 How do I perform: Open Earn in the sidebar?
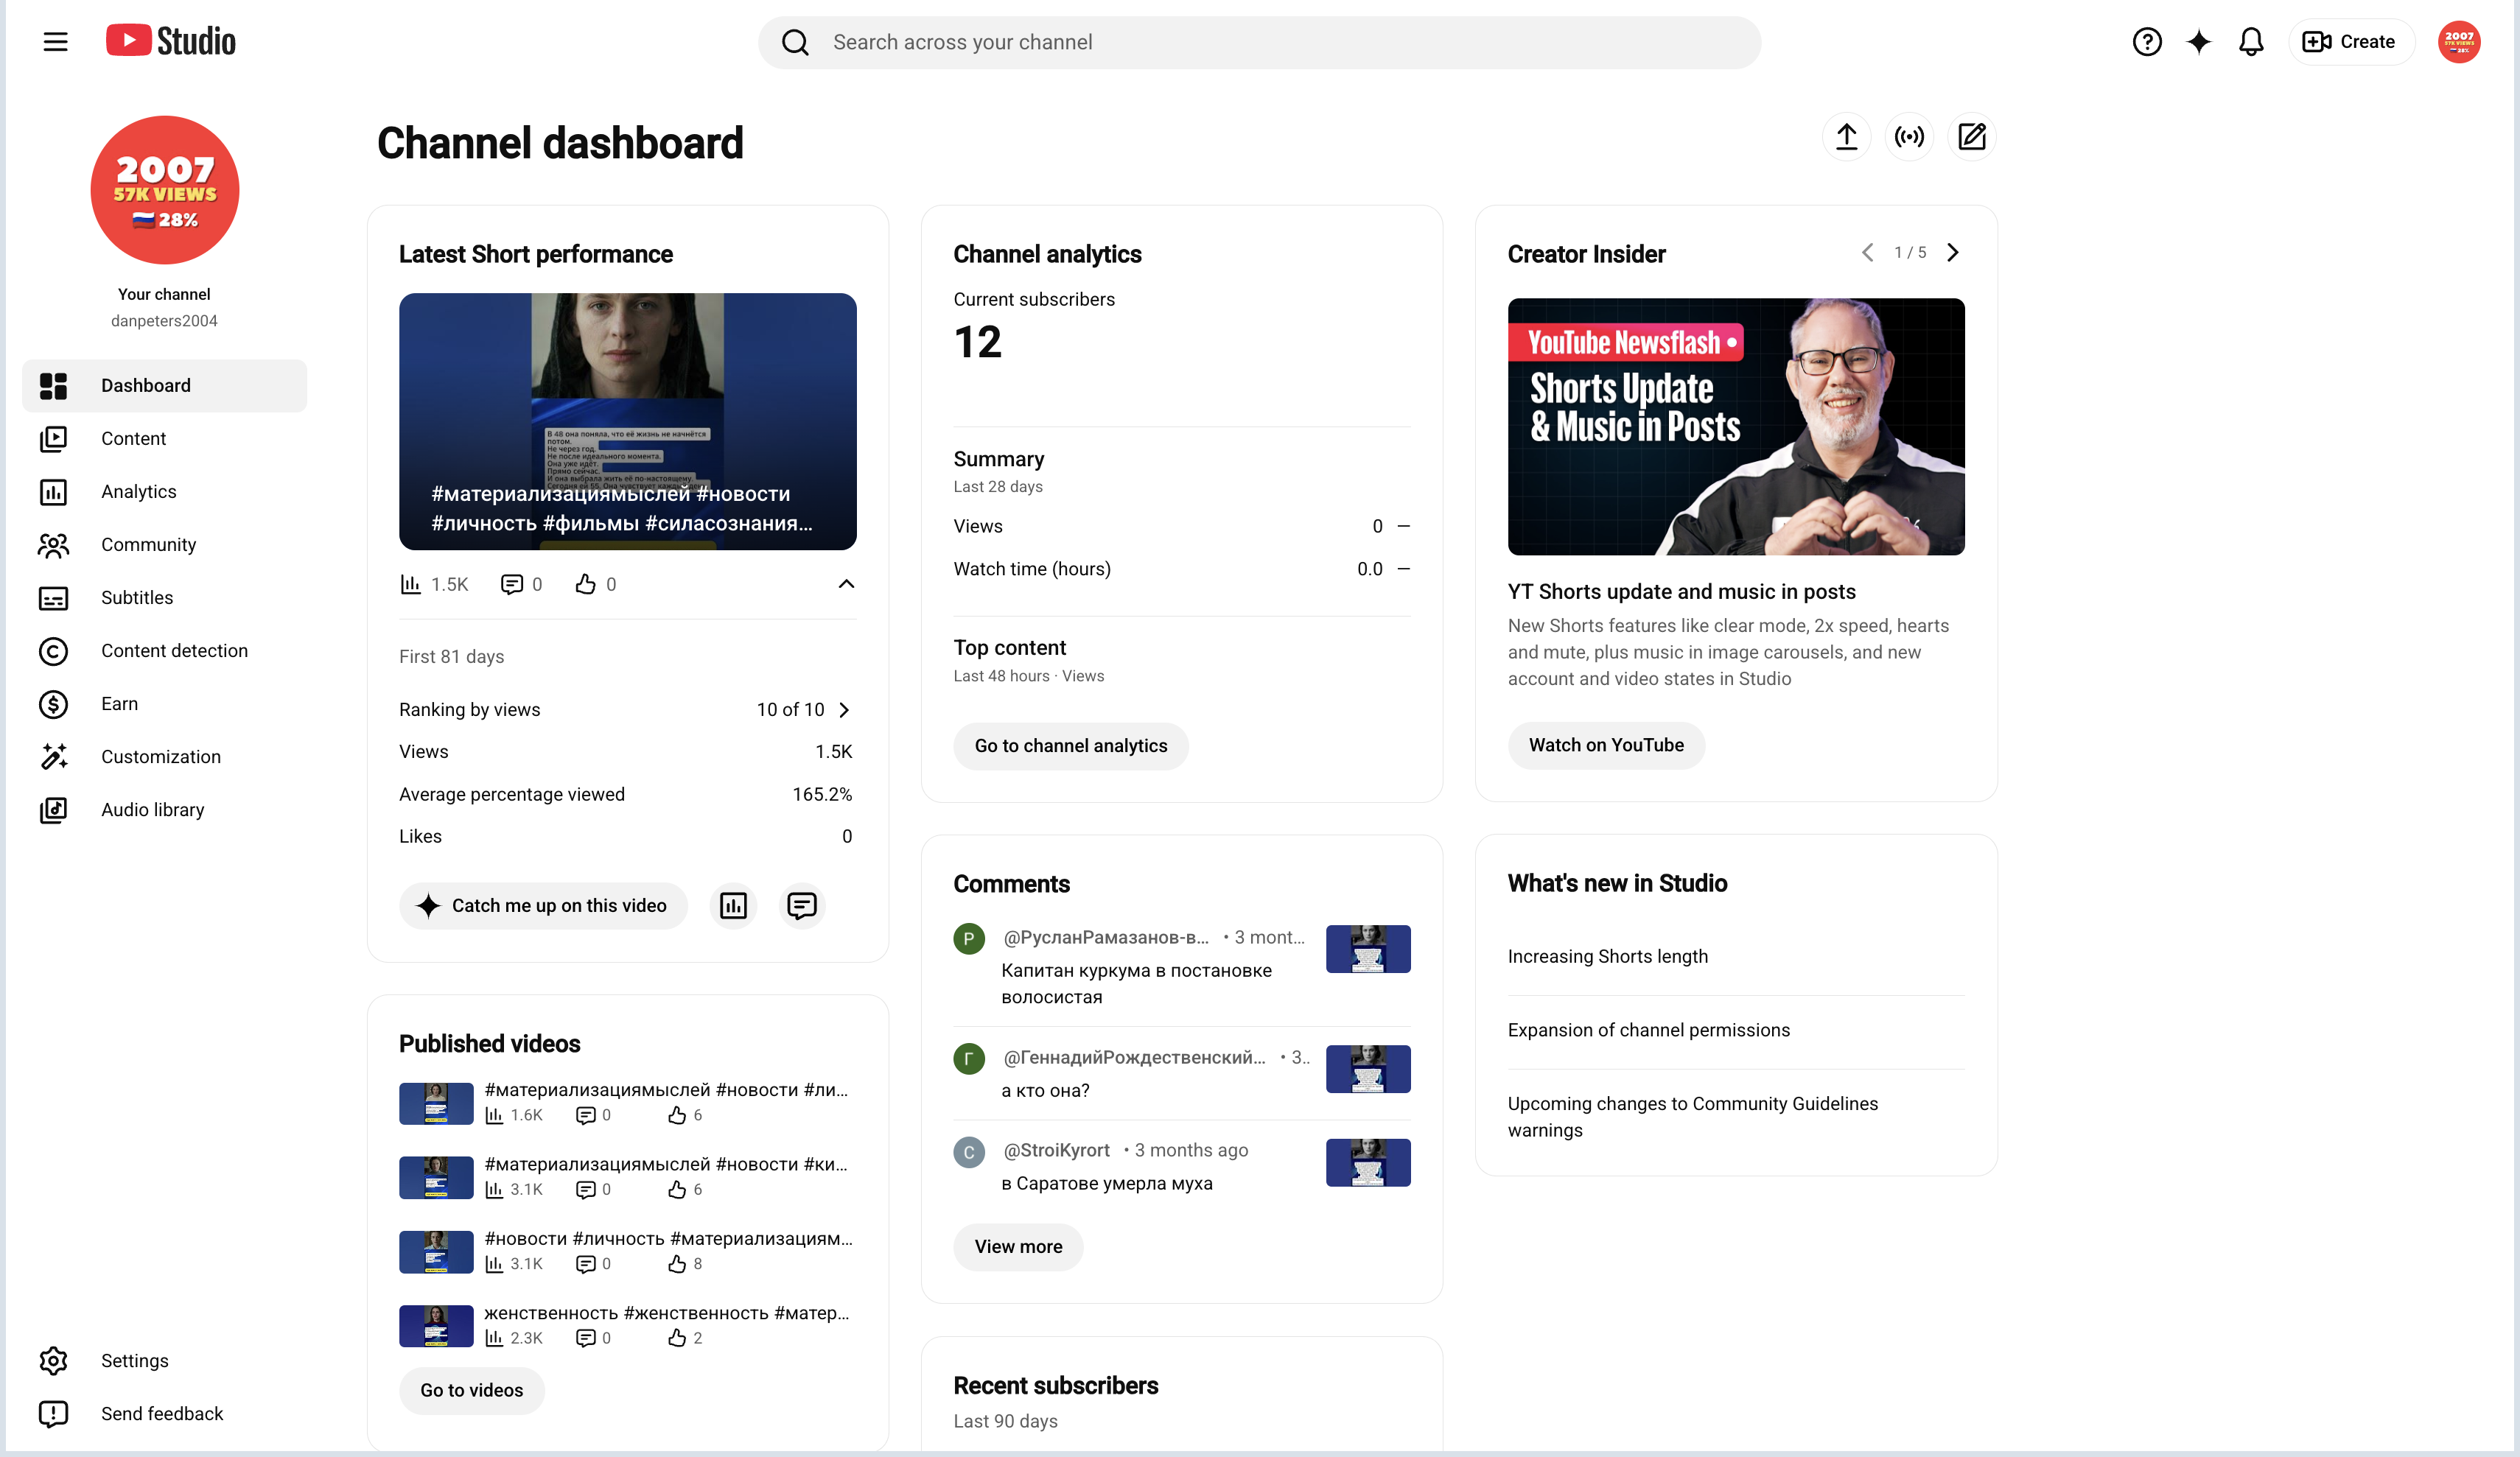click(x=164, y=704)
